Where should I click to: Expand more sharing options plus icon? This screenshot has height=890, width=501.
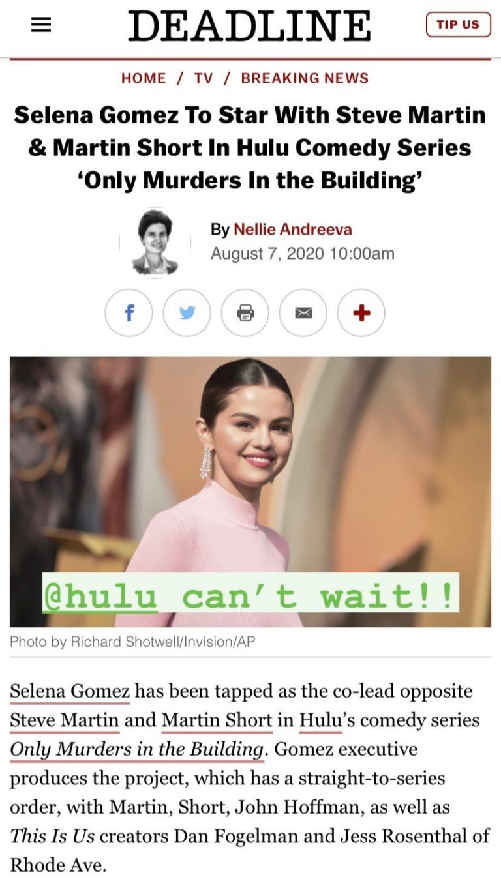click(361, 314)
